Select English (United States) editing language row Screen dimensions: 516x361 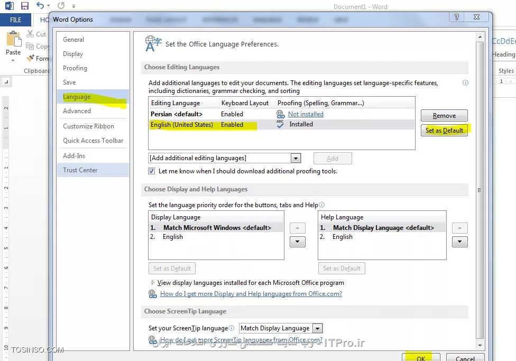pyautogui.click(x=281, y=124)
